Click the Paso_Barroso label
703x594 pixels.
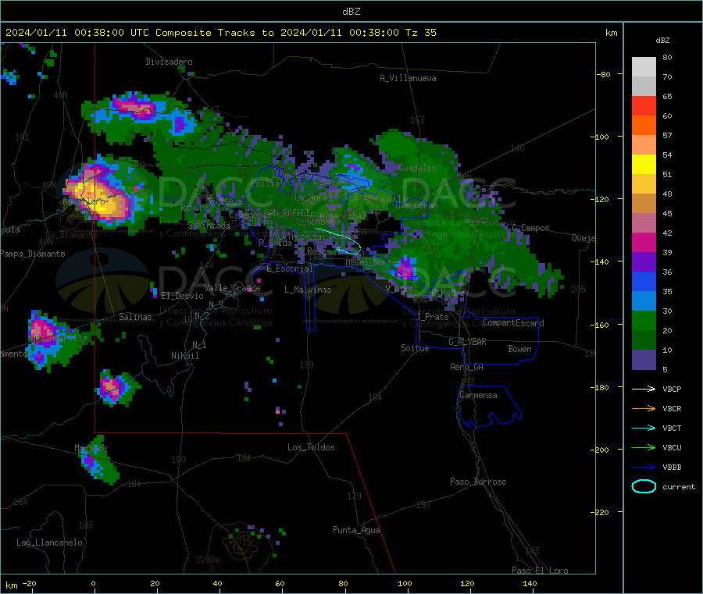[x=478, y=482]
